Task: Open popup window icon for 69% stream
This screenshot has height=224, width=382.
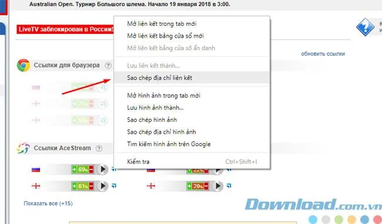Action: pyautogui.click(x=113, y=169)
